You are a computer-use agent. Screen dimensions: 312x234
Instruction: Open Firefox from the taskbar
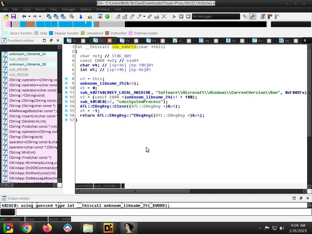[47, 228]
